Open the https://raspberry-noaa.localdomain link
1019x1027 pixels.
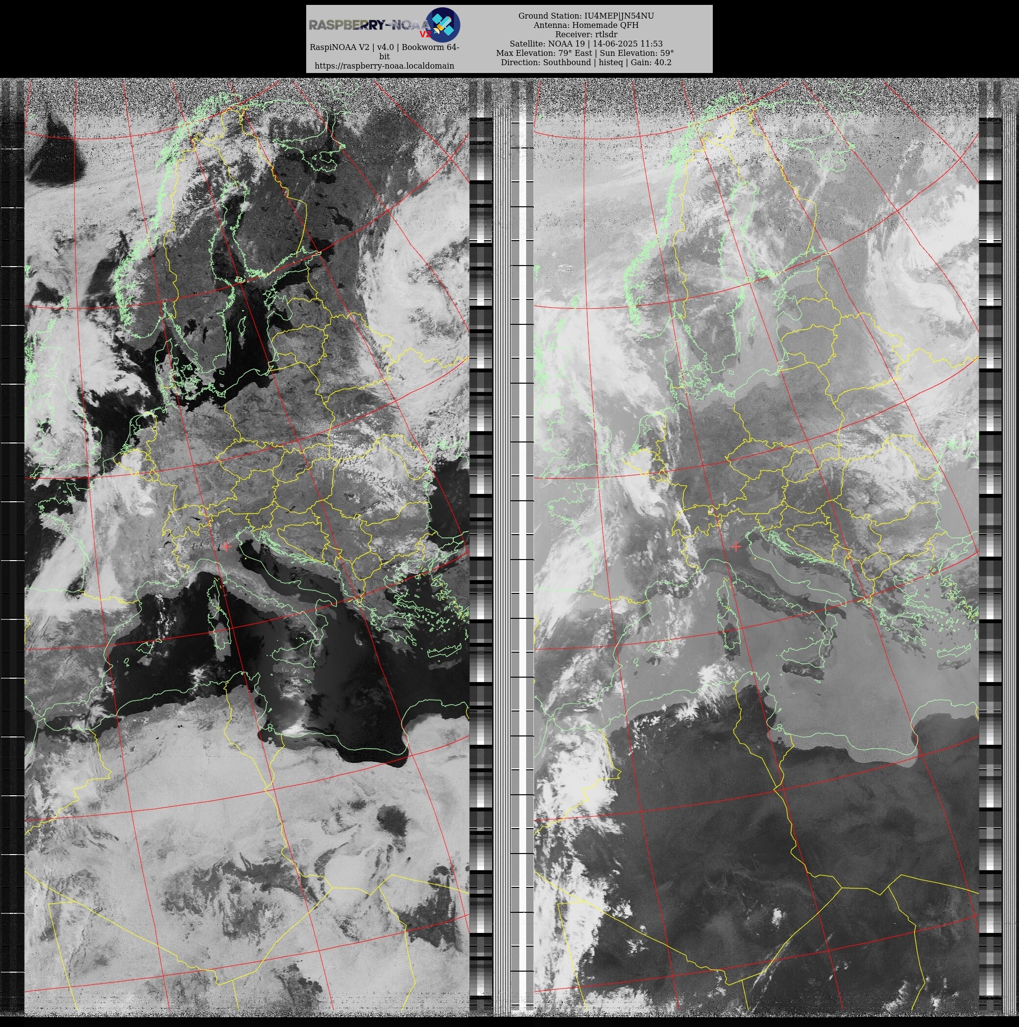point(384,66)
